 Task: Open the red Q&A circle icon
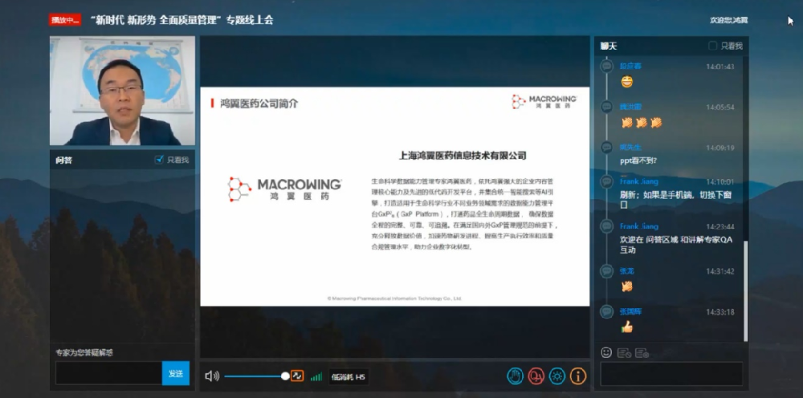pyautogui.click(x=536, y=376)
